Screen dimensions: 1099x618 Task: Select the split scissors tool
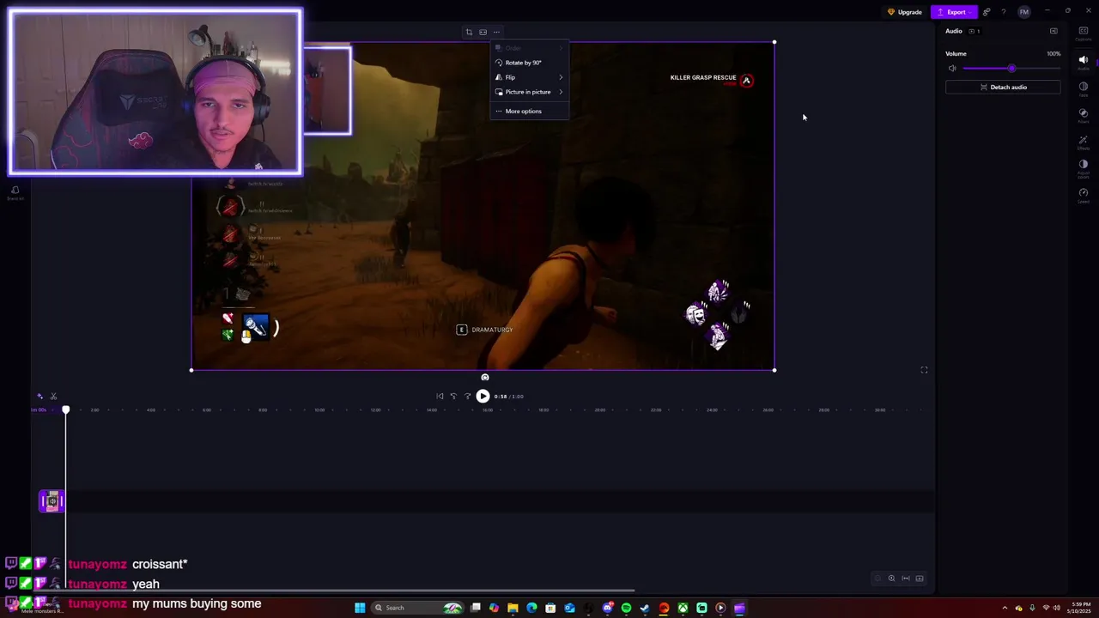click(53, 396)
